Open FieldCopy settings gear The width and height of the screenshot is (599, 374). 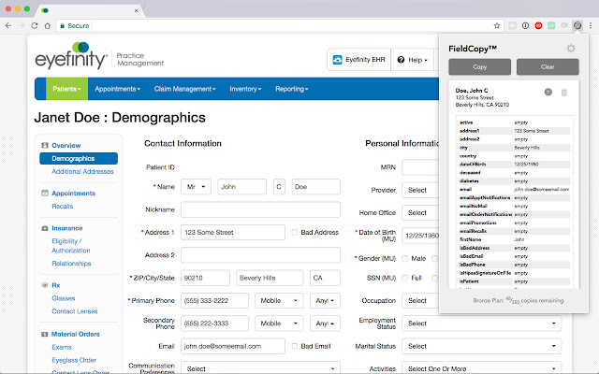coord(571,49)
